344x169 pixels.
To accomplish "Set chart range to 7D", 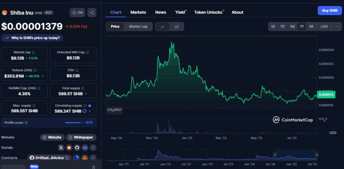I will pyautogui.click(x=283, y=26).
